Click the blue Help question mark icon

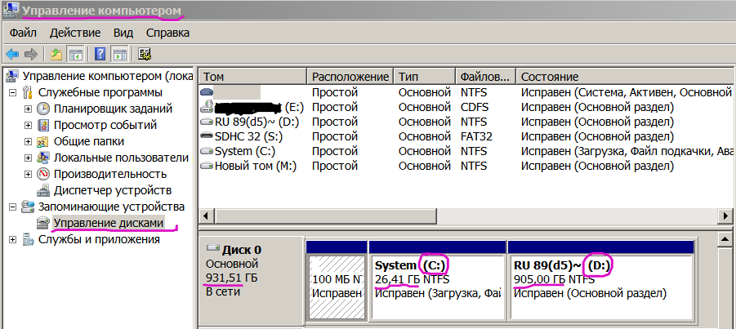pyautogui.click(x=100, y=55)
